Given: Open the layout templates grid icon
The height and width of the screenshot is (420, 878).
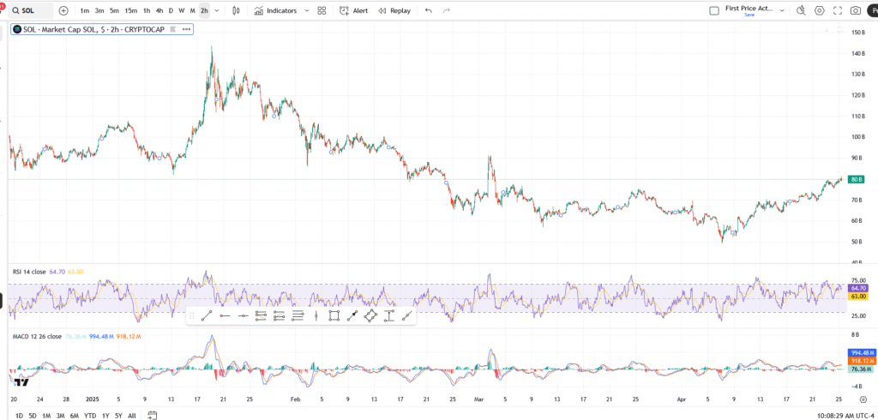Looking at the screenshot, I should pos(322,11).
